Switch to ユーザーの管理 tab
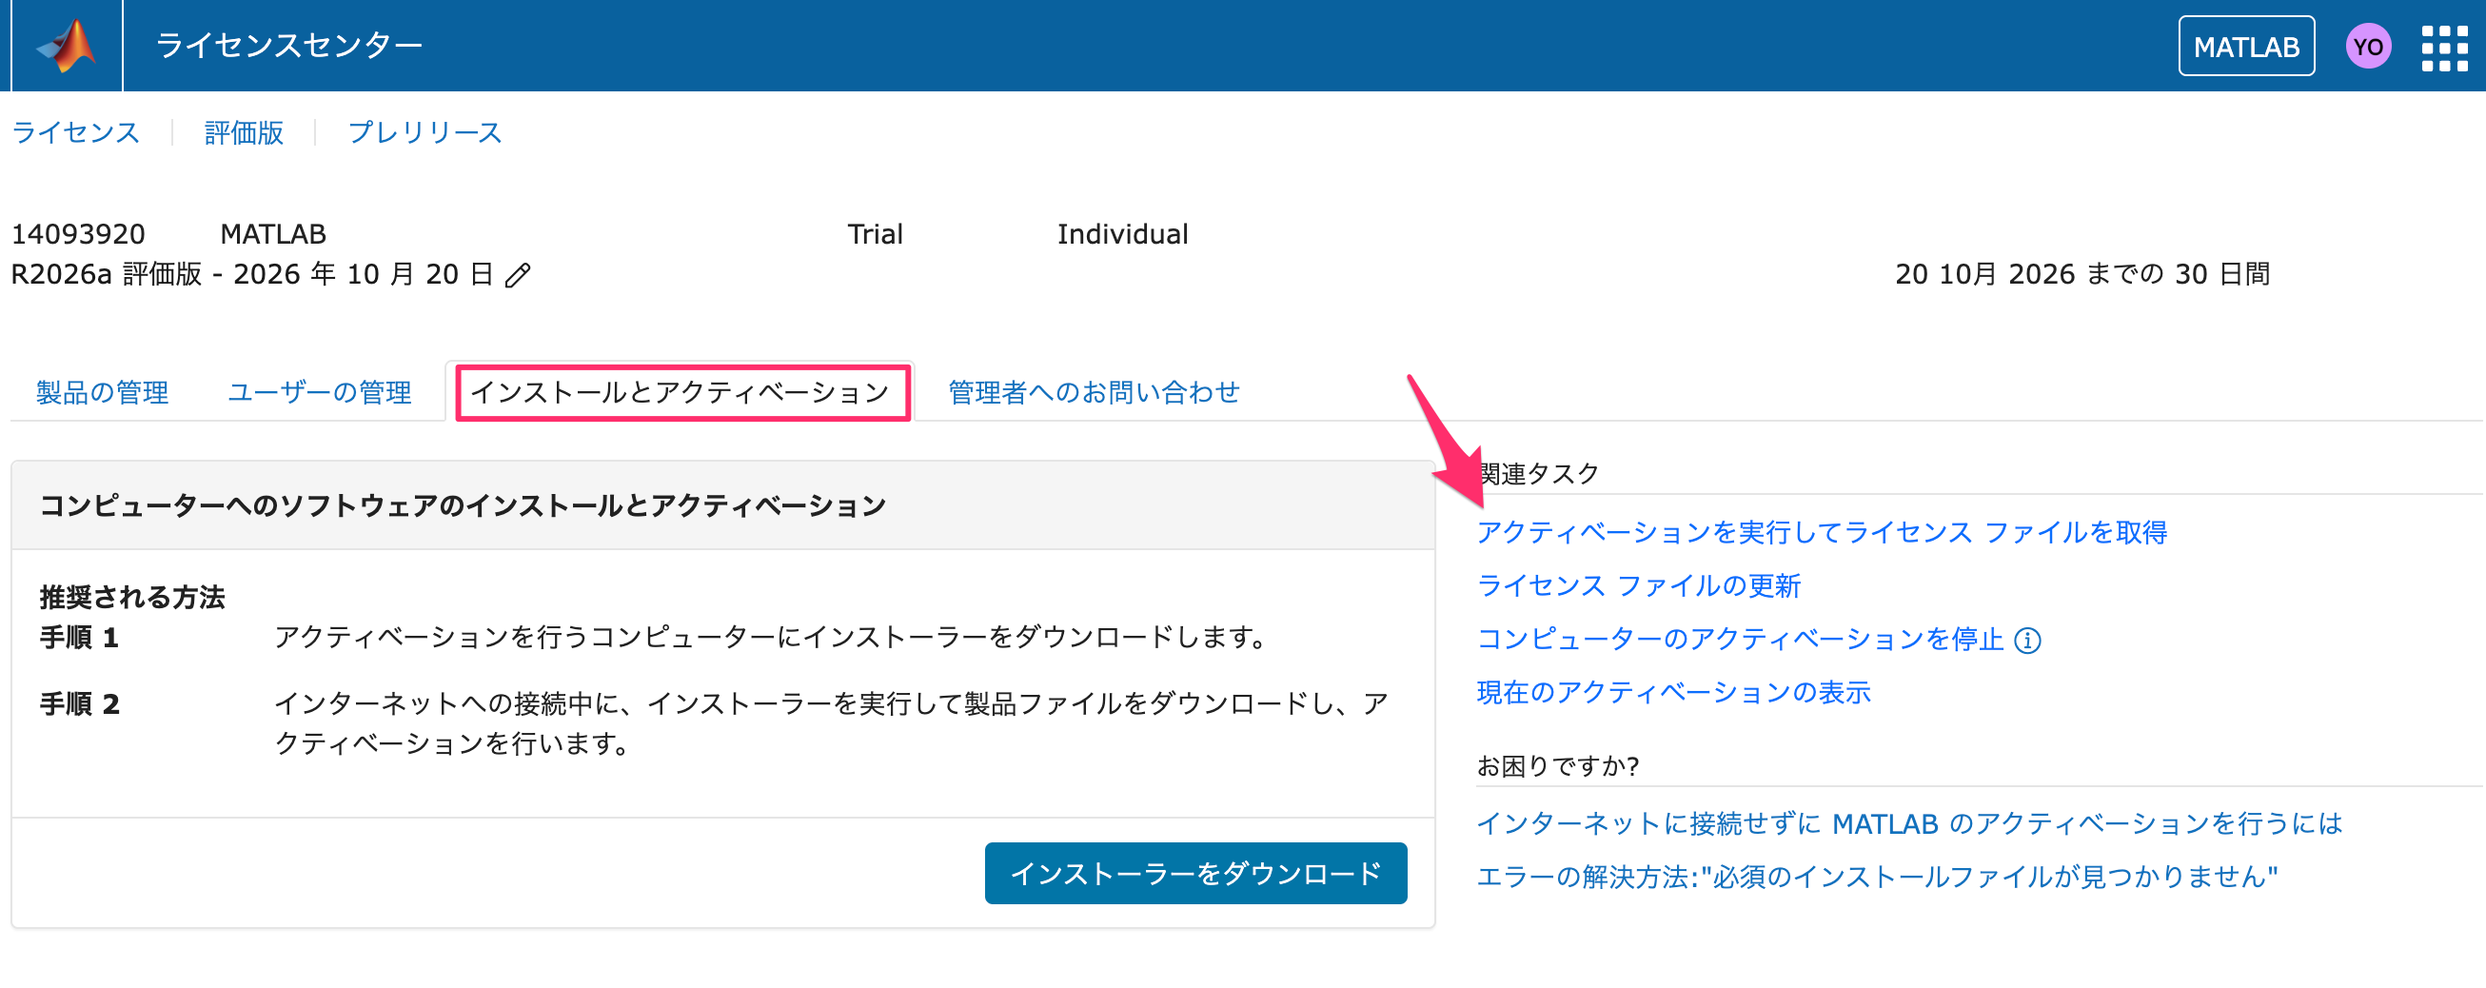2486x988 pixels. click(320, 392)
